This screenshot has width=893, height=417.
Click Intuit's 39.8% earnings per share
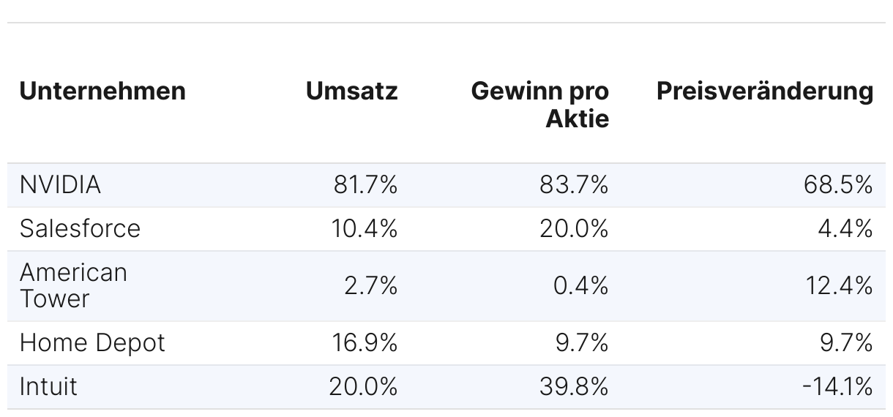[x=574, y=387]
